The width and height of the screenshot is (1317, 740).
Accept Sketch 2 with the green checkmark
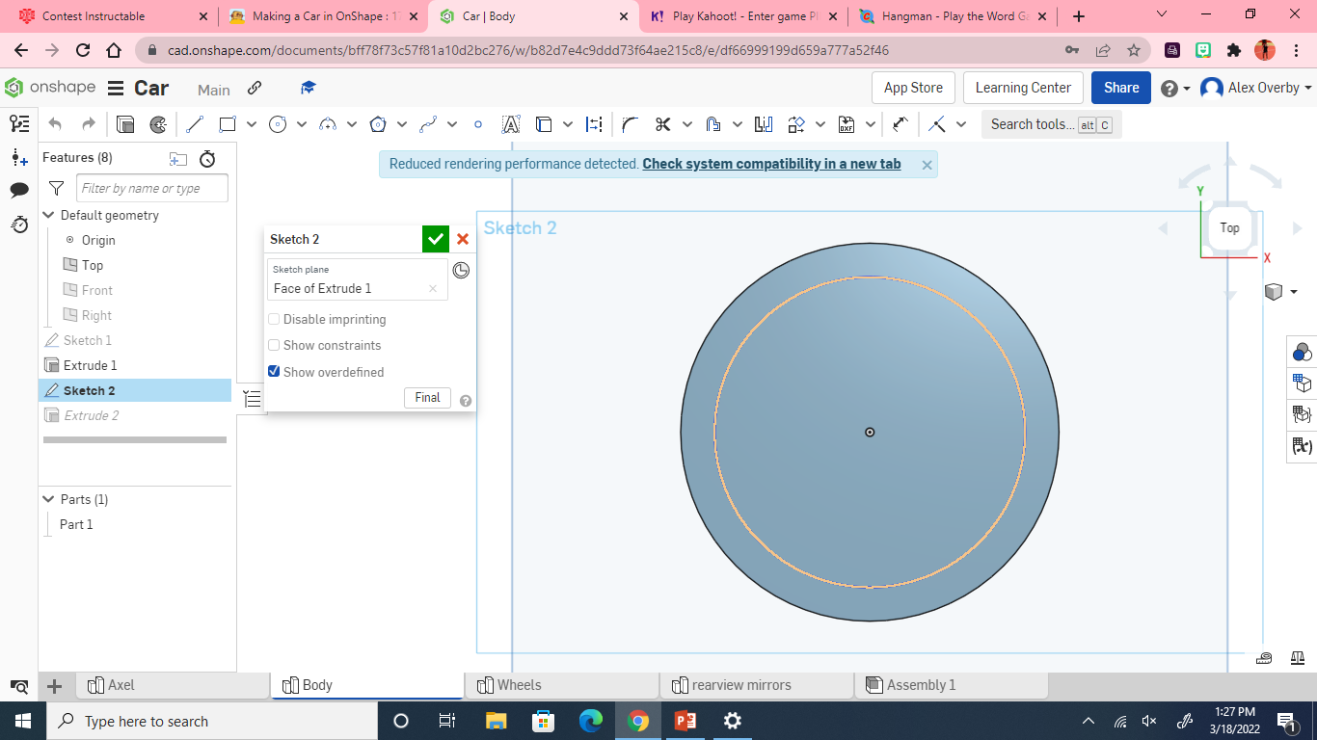pyautogui.click(x=436, y=239)
